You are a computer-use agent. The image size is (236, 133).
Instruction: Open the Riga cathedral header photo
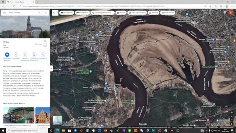pos(25,27)
